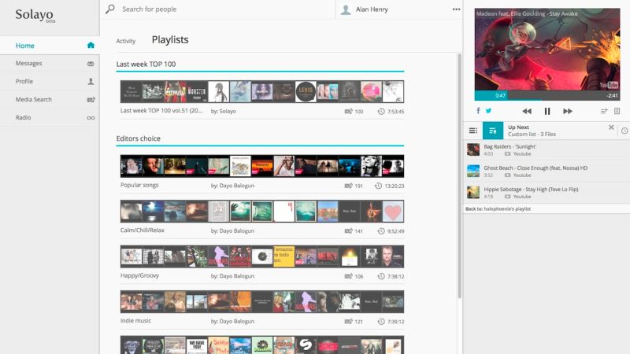This screenshot has width=630, height=354.
Task: Click the track count icon for Popular songs
Action: [348, 186]
